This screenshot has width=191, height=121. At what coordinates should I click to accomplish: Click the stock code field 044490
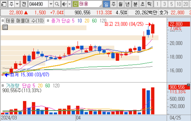38,4
